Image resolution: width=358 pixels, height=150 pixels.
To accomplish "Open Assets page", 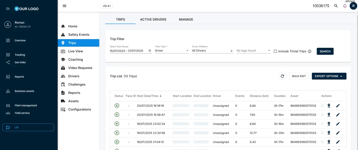I will (x=78, y=101).
